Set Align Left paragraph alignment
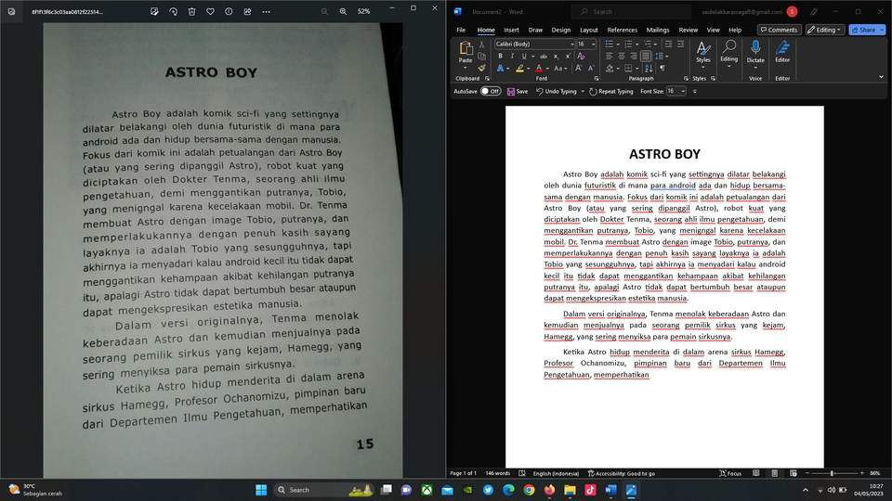Screen dimensions: 892x501 [610, 57]
